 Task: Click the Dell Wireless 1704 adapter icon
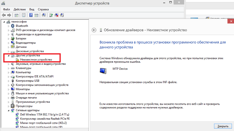tap(17, 114)
